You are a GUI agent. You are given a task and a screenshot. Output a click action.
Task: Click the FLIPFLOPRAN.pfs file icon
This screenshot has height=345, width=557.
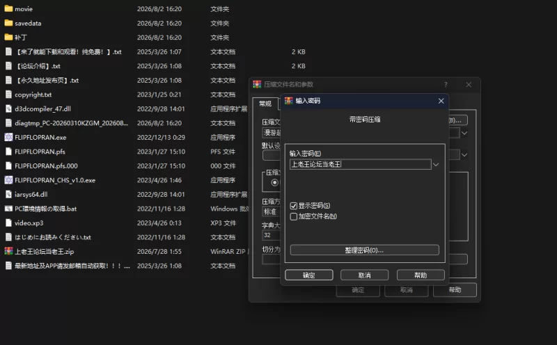(8, 152)
